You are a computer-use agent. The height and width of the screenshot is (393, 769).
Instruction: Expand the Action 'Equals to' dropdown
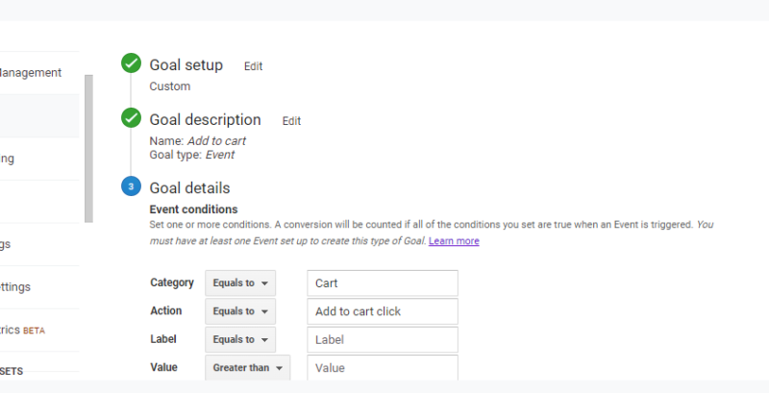(x=239, y=311)
